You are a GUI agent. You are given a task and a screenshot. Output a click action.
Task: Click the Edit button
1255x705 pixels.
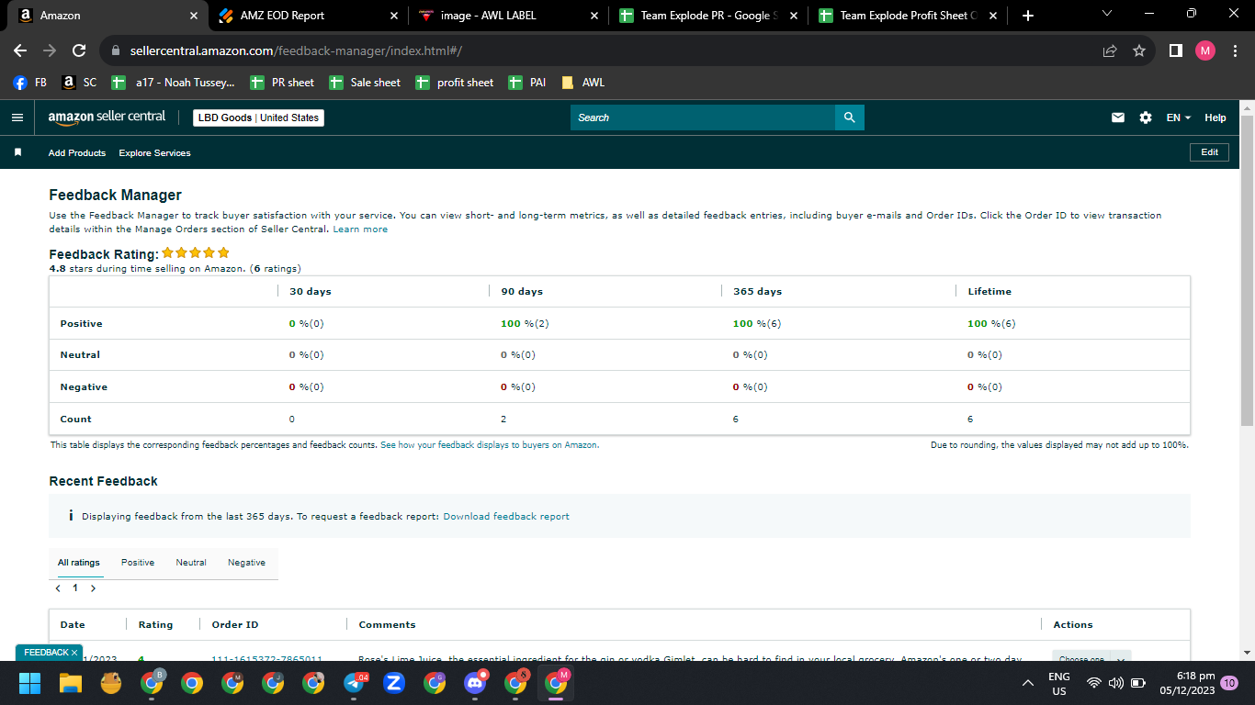click(x=1209, y=152)
